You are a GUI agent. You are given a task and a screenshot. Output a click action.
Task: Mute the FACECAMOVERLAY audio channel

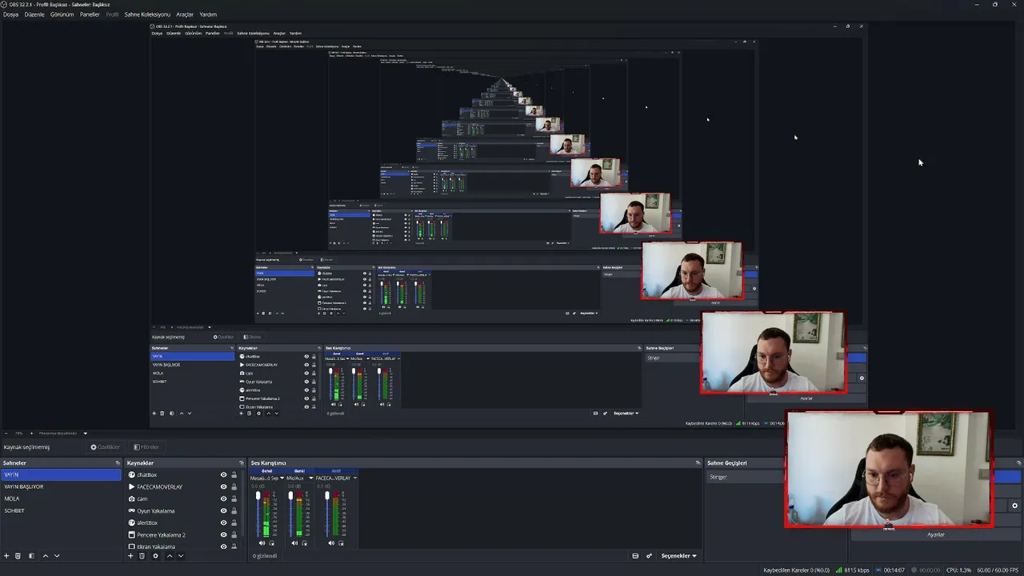tap(331, 543)
